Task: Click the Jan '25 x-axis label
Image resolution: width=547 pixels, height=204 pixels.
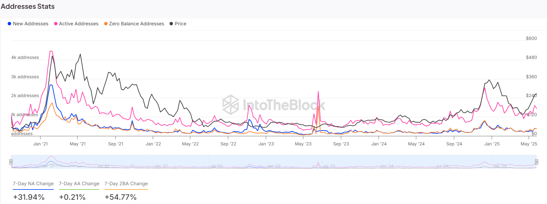Action: [492, 144]
